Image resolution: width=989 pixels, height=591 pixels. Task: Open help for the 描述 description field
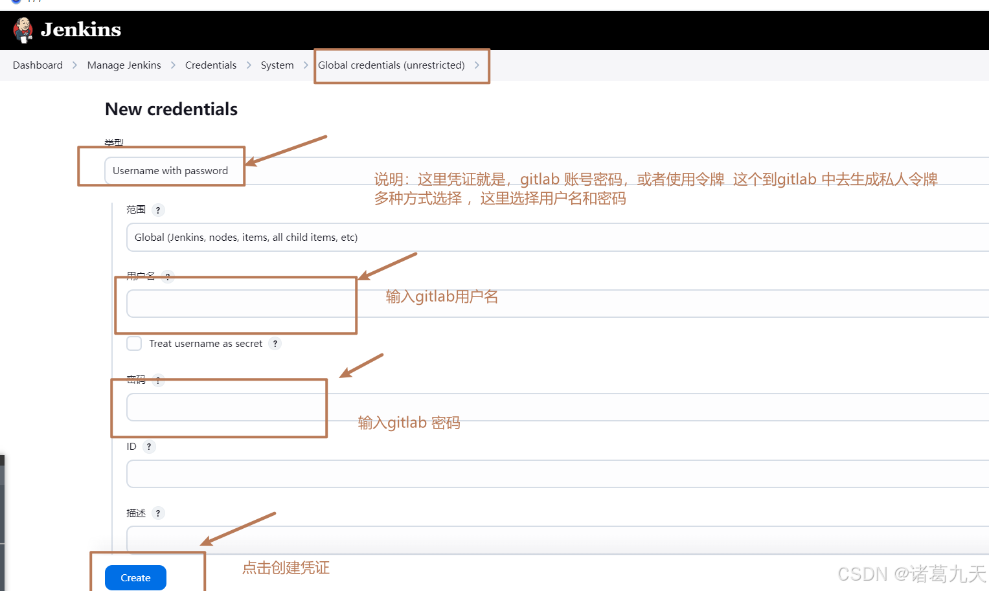click(158, 513)
